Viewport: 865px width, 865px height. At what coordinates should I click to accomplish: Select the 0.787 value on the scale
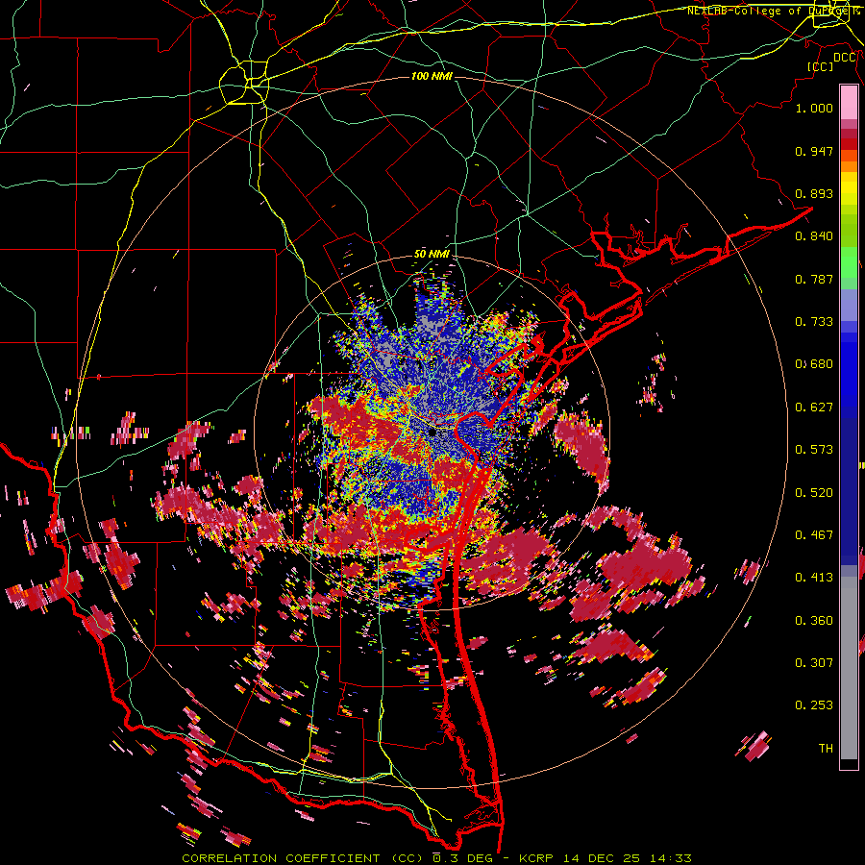click(x=814, y=279)
